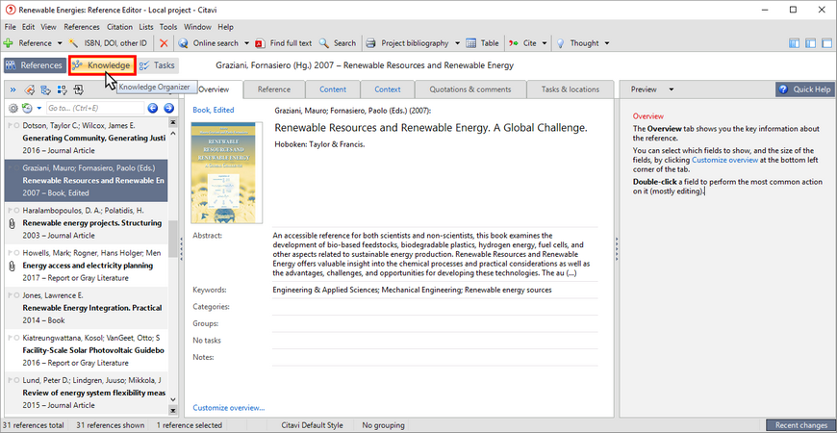Click reference list vertical scrollbar
Screen dimensions: 837x433
tap(173, 240)
